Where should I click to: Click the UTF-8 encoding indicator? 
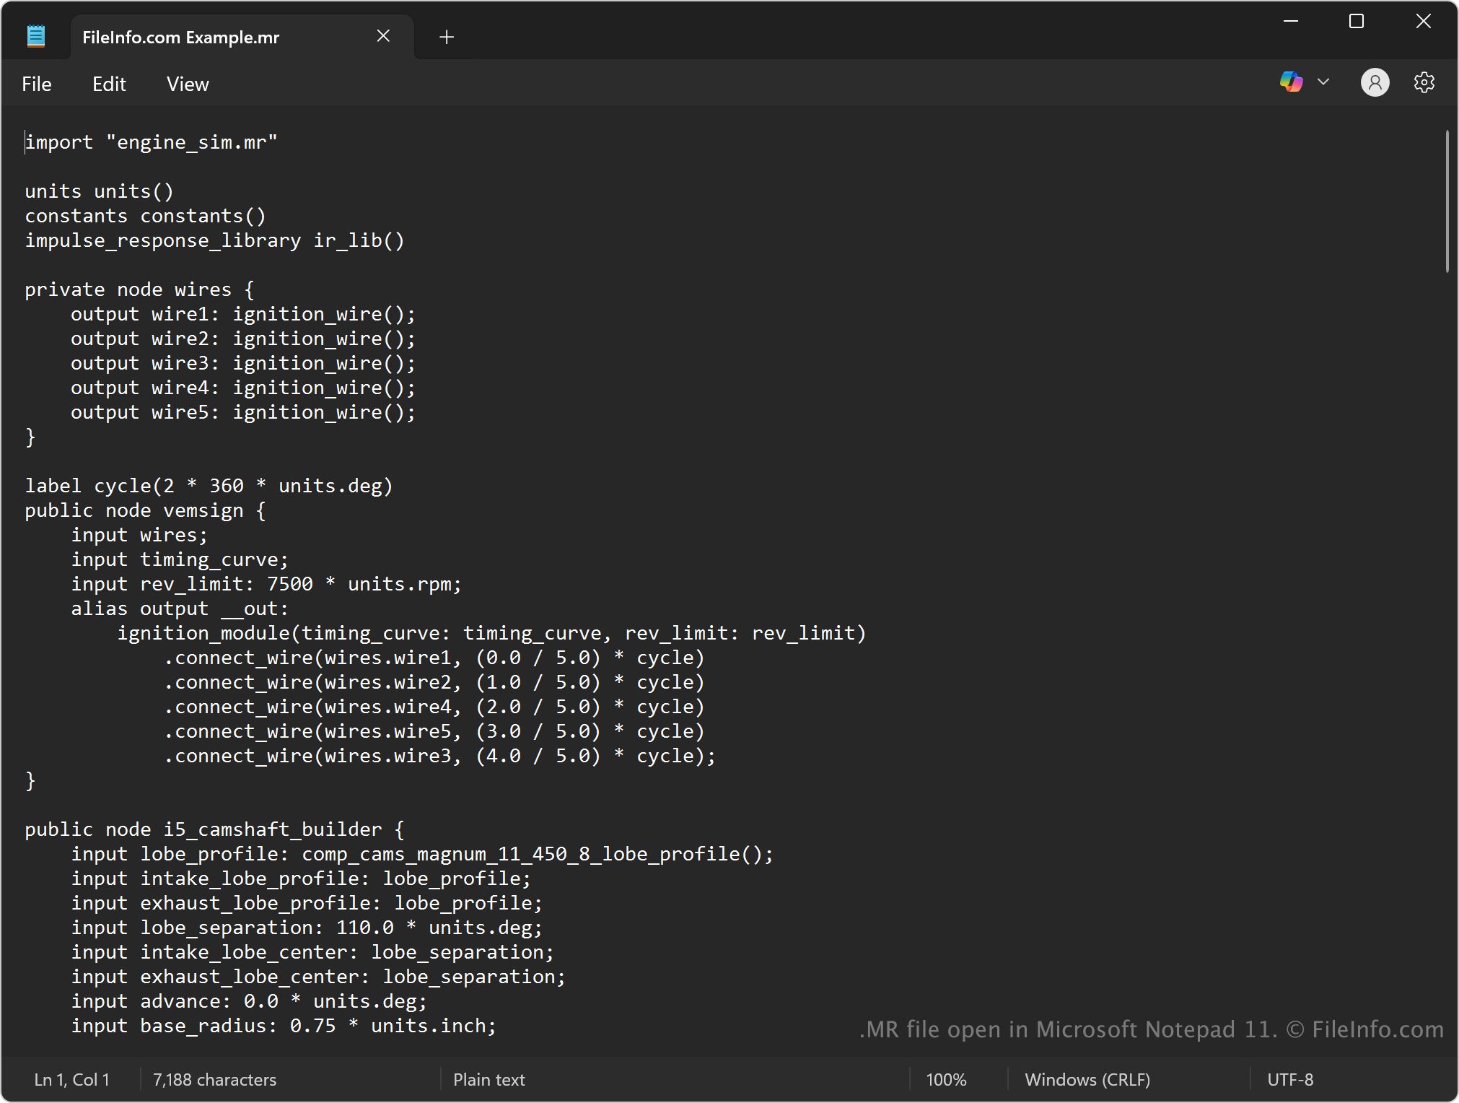tap(1289, 1079)
